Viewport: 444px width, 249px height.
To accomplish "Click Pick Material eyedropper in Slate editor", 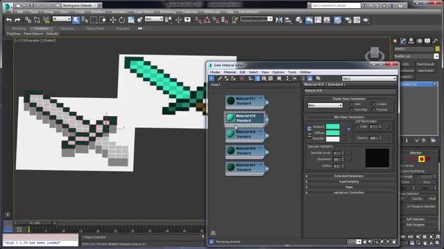I will click(x=220, y=78).
